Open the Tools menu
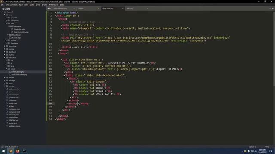275x154 pixels. [38, 5]
